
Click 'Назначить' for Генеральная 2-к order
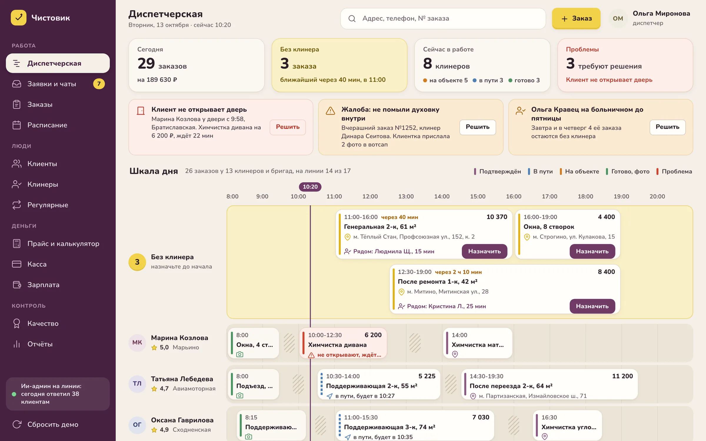484,251
